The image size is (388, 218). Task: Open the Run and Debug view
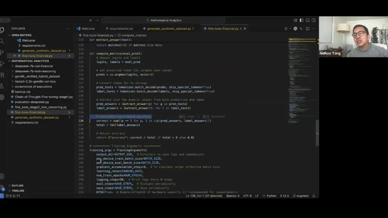[2, 63]
